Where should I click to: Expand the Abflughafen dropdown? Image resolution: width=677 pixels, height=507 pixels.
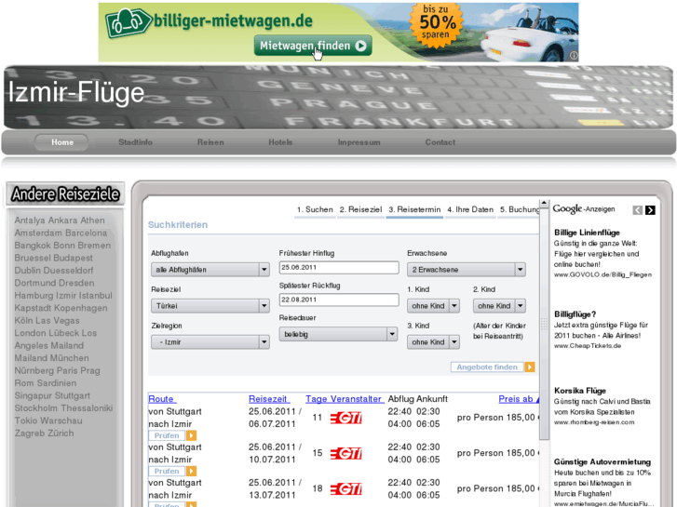pyautogui.click(x=210, y=270)
